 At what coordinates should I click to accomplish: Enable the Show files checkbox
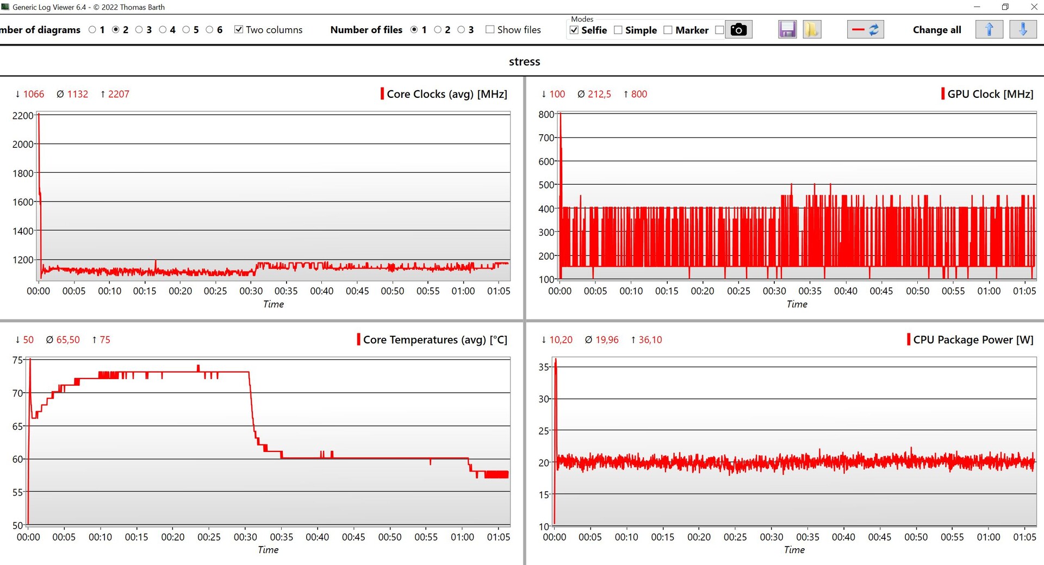pyautogui.click(x=490, y=30)
